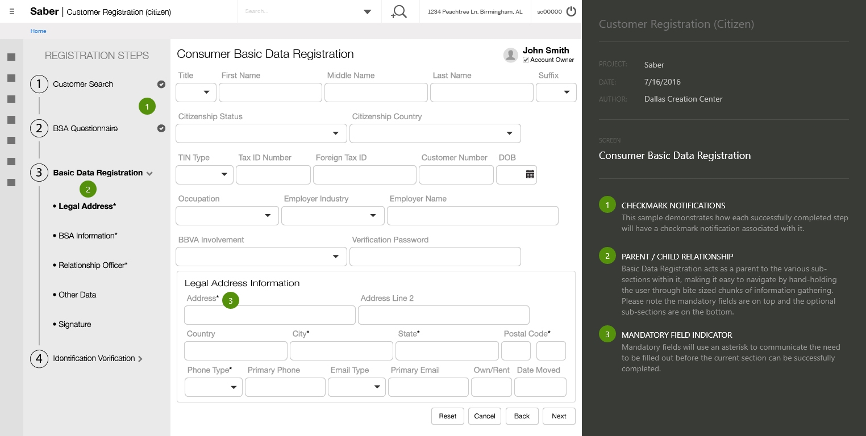The width and height of the screenshot is (866, 436).
Task: Click the Reset button
Action: 448,416
